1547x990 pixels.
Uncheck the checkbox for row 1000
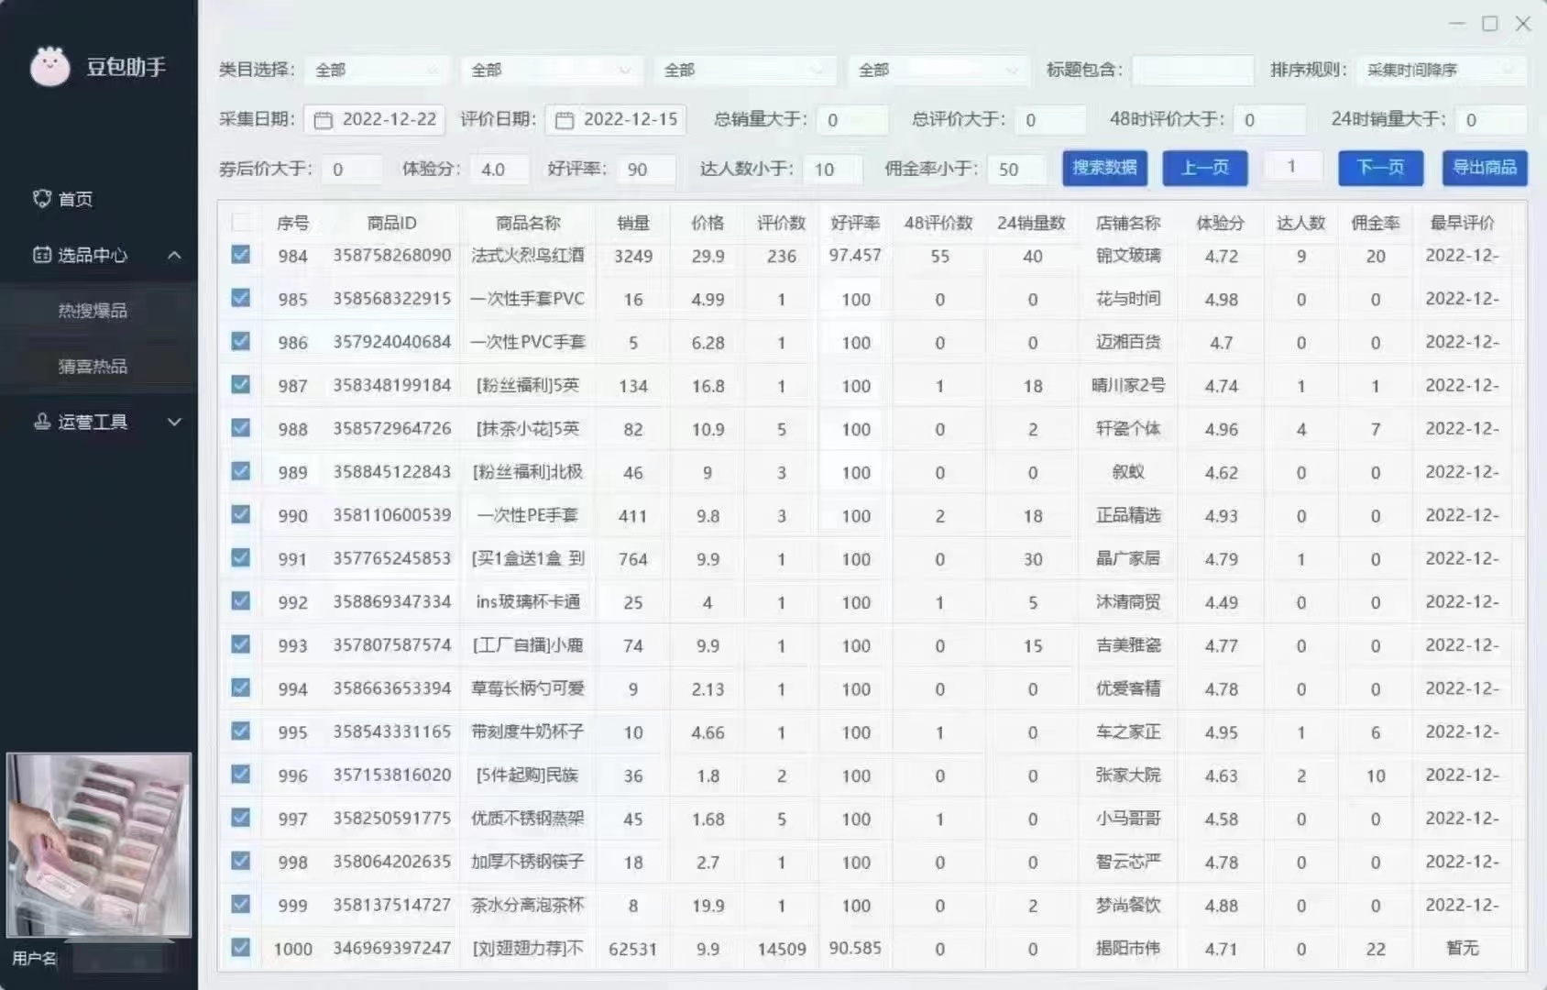(241, 948)
